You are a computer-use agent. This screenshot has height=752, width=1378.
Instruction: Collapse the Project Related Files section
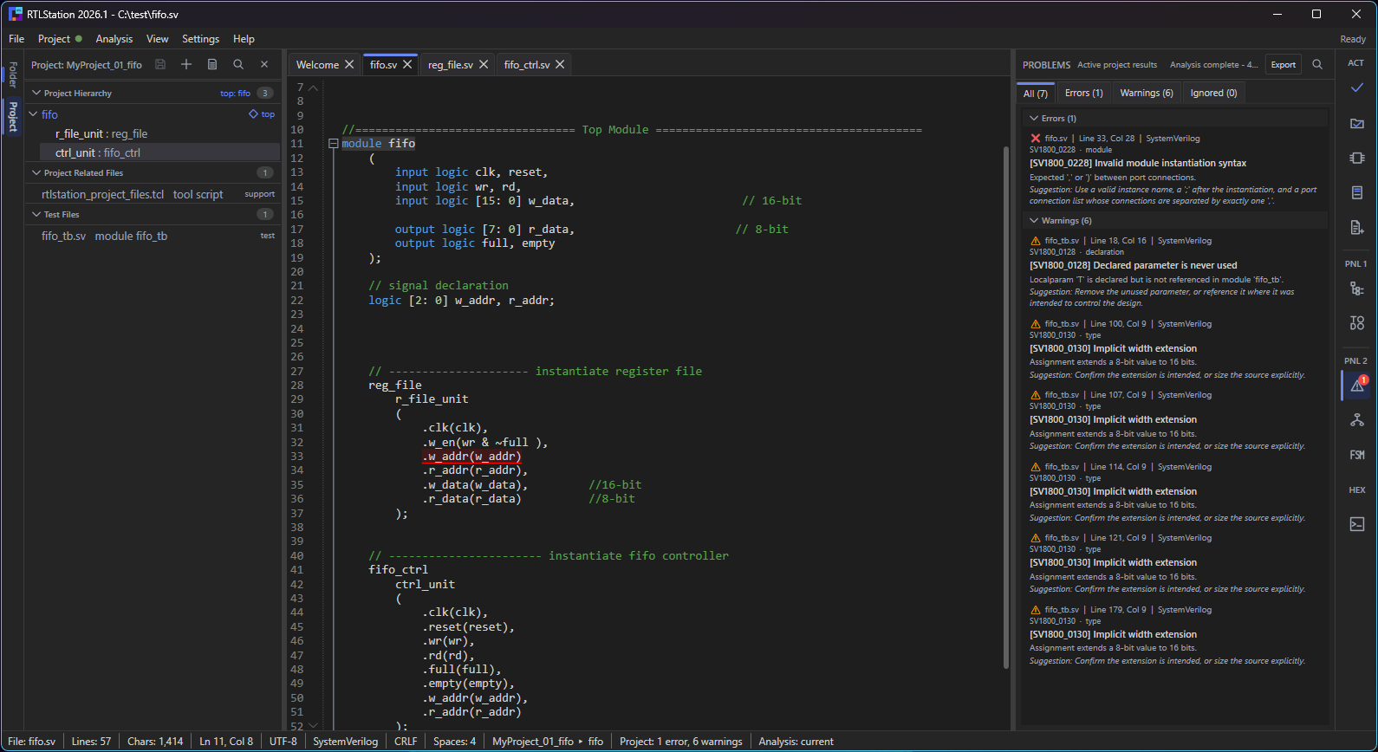[x=36, y=172]
